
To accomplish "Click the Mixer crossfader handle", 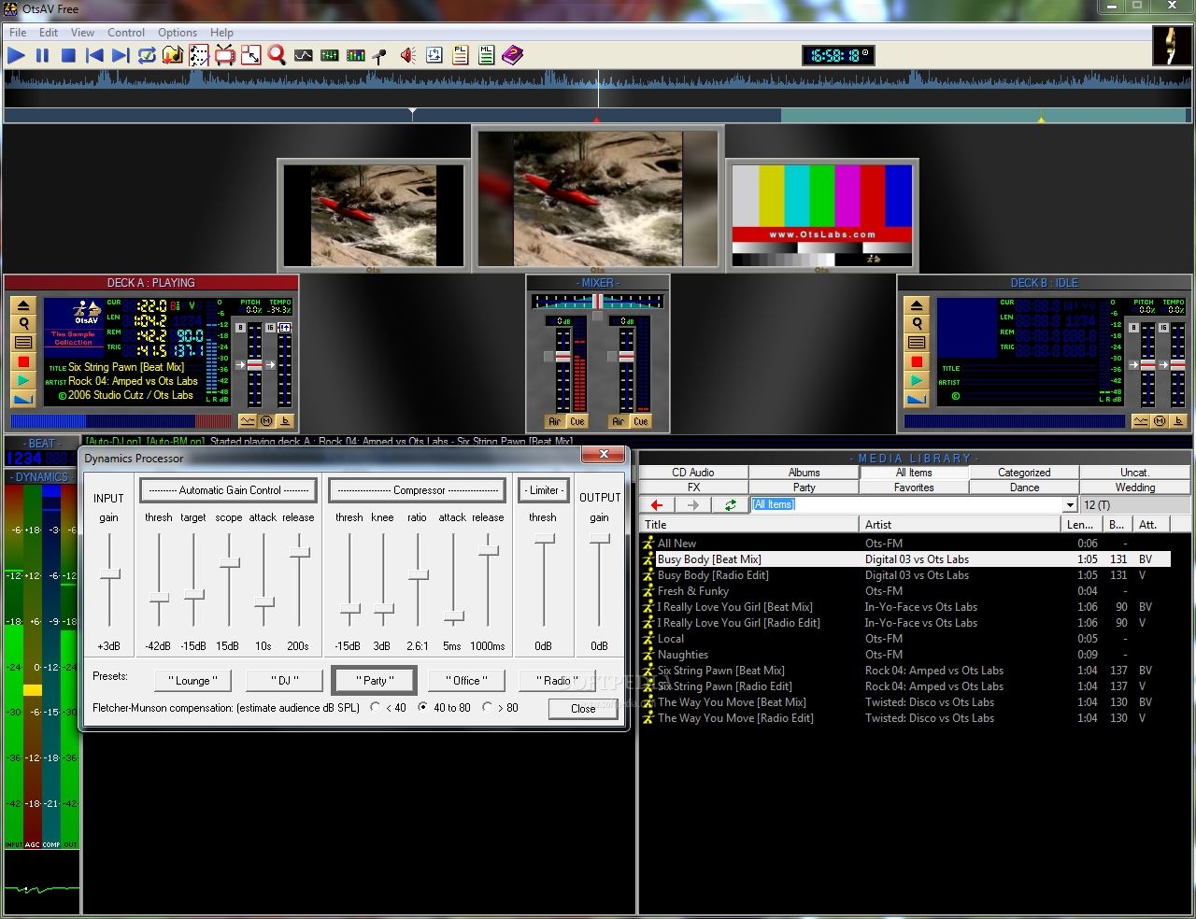I will point(598,302).
